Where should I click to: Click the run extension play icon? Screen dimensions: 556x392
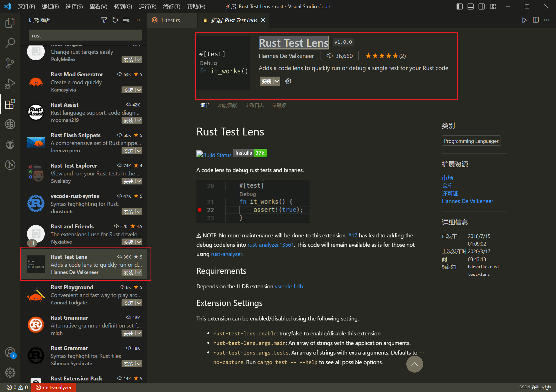point(524,20)
